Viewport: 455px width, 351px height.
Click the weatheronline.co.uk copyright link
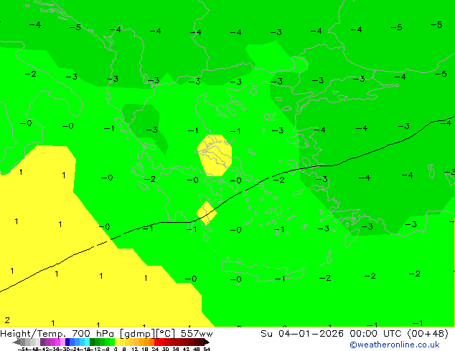coord(395,345)
